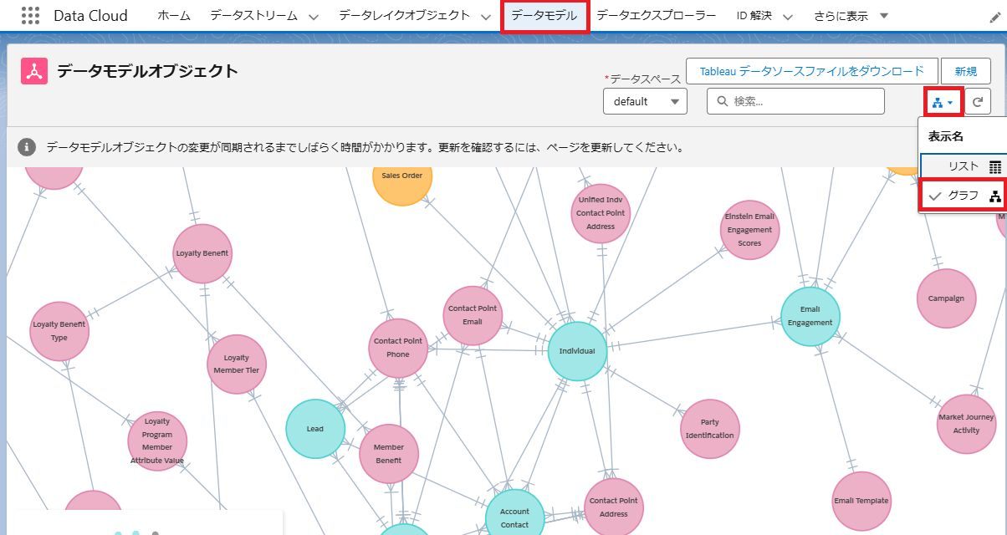The width and height of the screenshot is (1007, 535).
Task: Select the Email Engagement node
Action: [810, 316]
